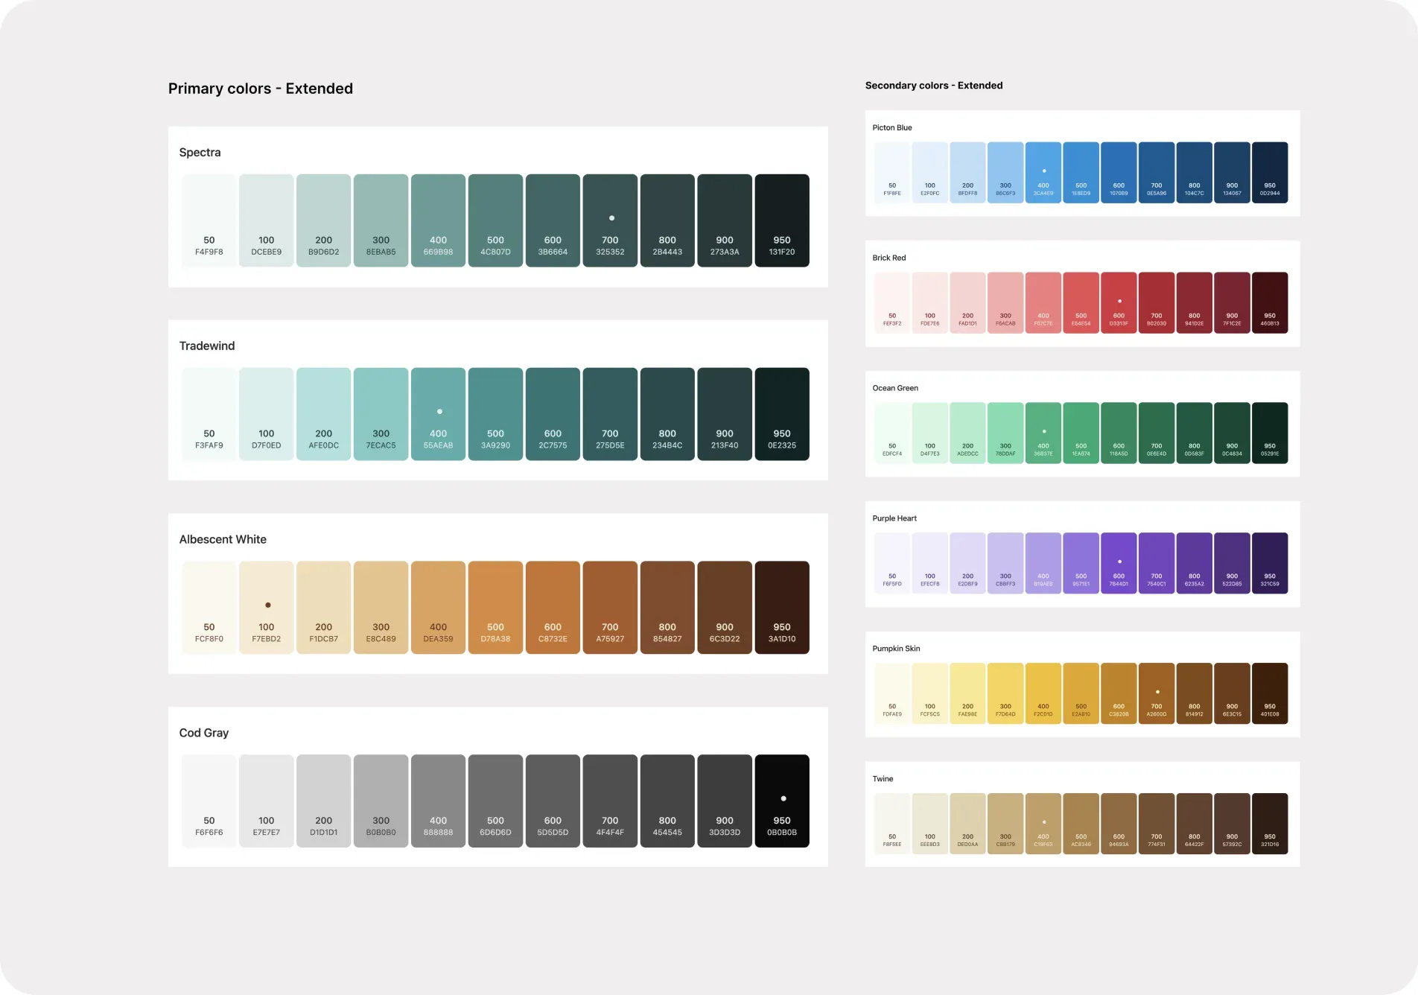1418x995 pixels.
Task: Click the Purple Heart 950 swatch 321C59
Action: click(x=1270, y=564)
